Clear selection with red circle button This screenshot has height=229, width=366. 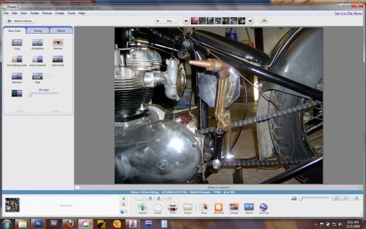pyautogui.click(x=124, y=205)
